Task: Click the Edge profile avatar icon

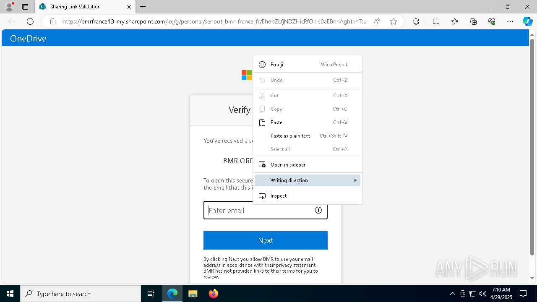Action: pyautogui.click(x=9, y=7)
